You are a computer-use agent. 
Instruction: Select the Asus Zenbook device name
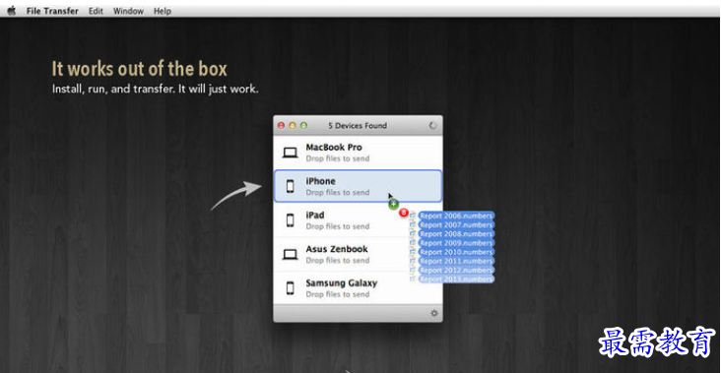pos(337,249)
